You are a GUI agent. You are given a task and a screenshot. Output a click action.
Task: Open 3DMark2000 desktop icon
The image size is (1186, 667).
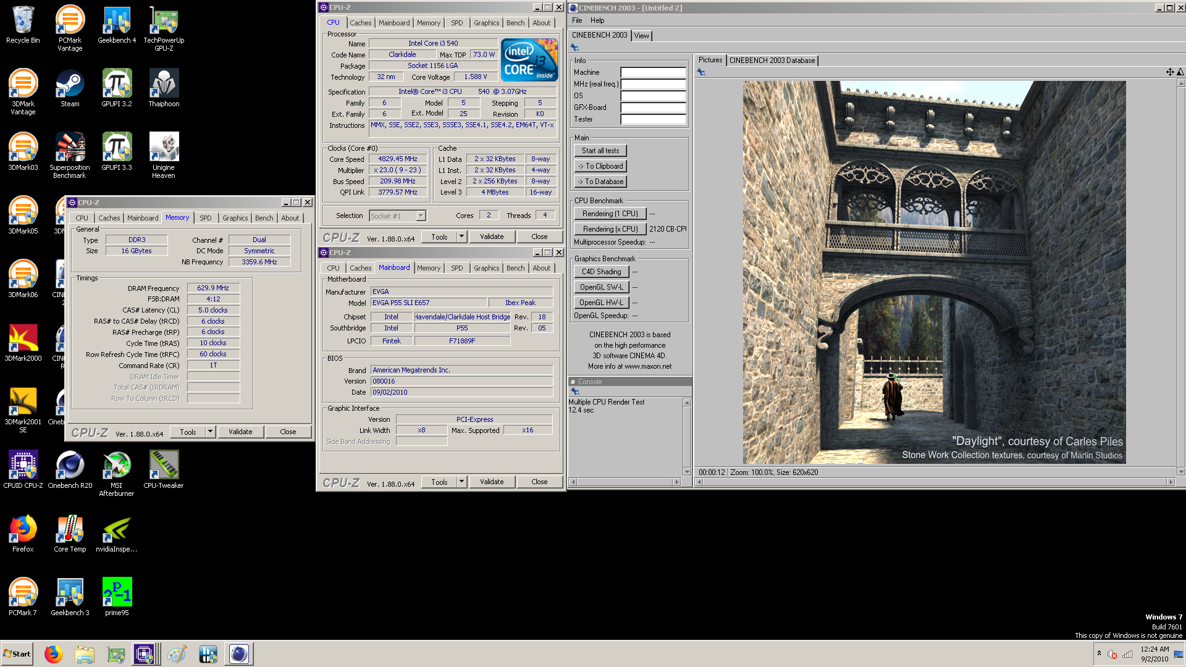coord(23,343)
